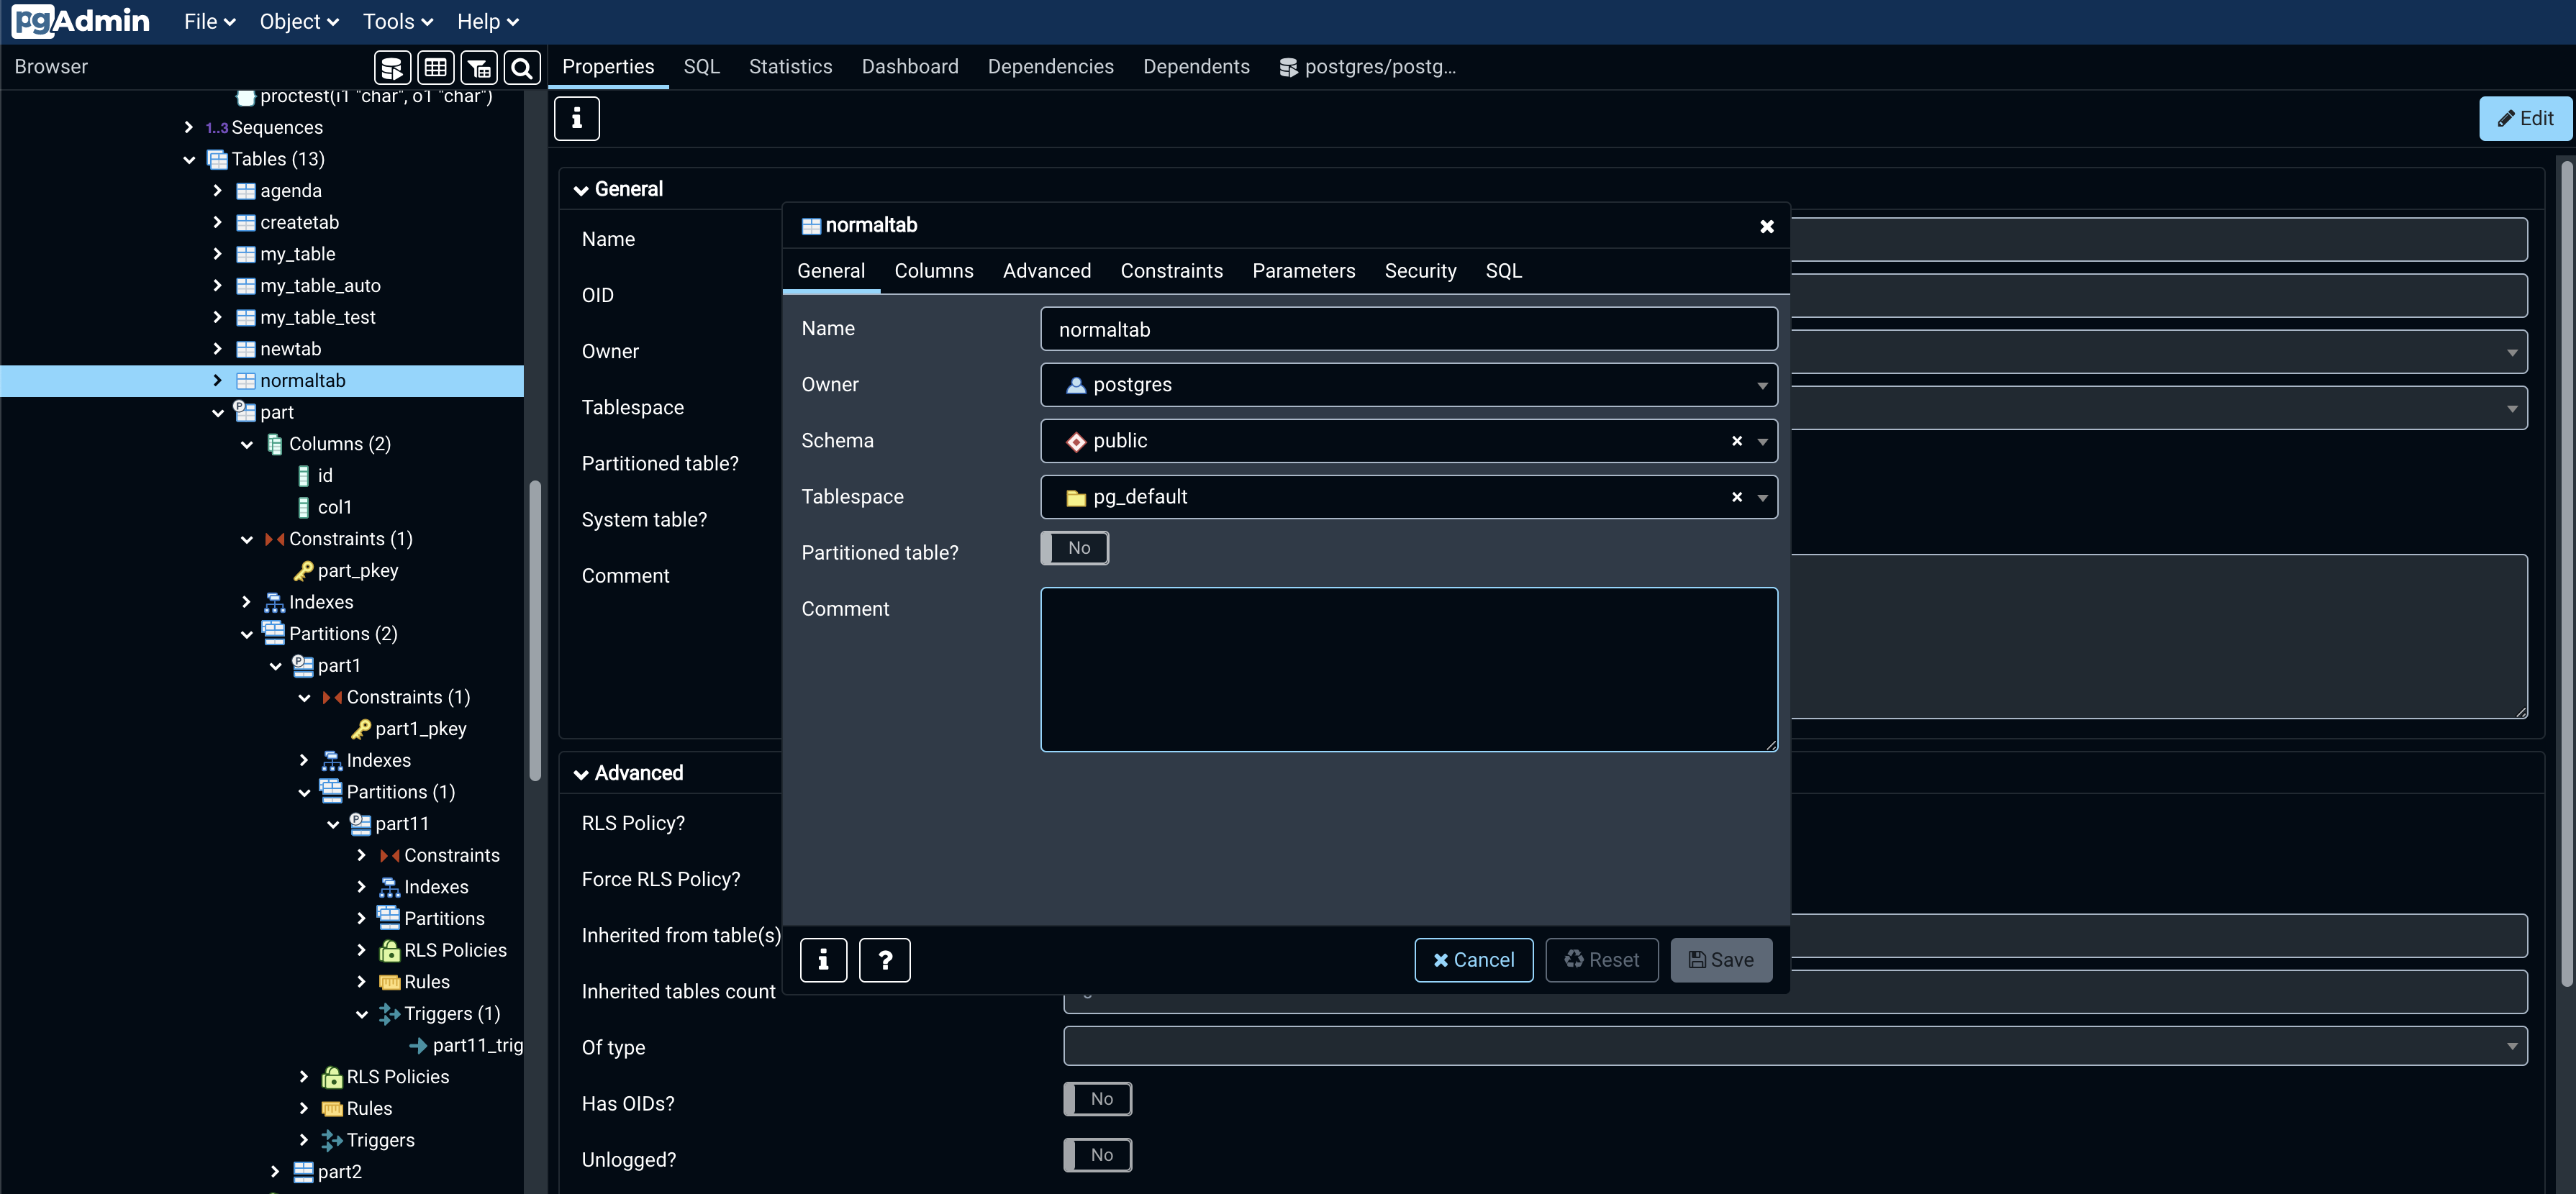This screenshot has width=2576, height=1194.
Task: Toggle the Has OIDs? switch
Action: (x=1097, y=1099)
